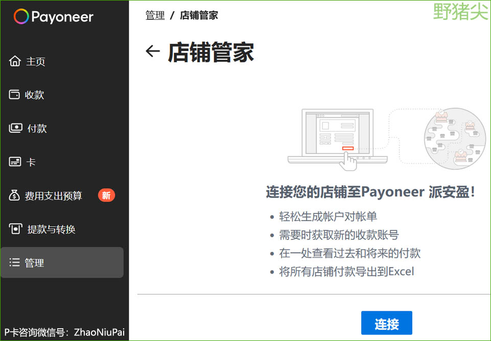Click the bullet 将所有店铺付款导出到Excel
This screenshot has height=341, width=491.
pyautogui.click(x=346, y=272)
